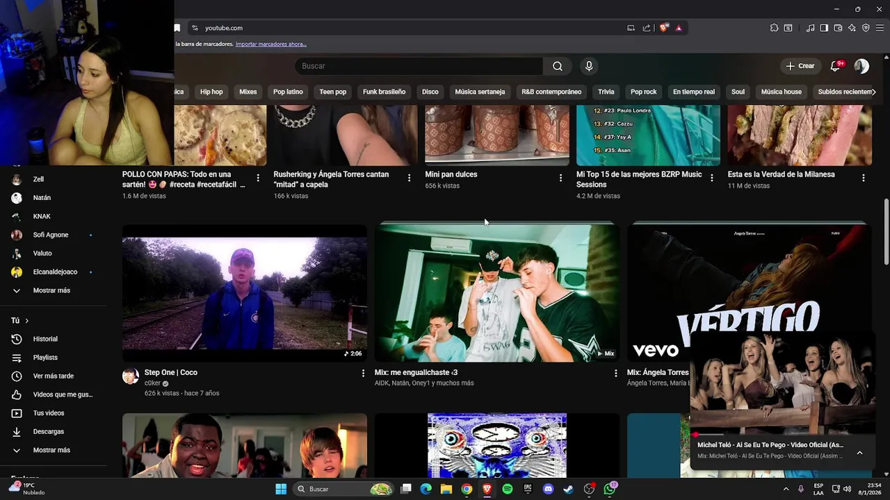
Task: Open the Step One | Coco video thumbnail
Action: point(245,292)
